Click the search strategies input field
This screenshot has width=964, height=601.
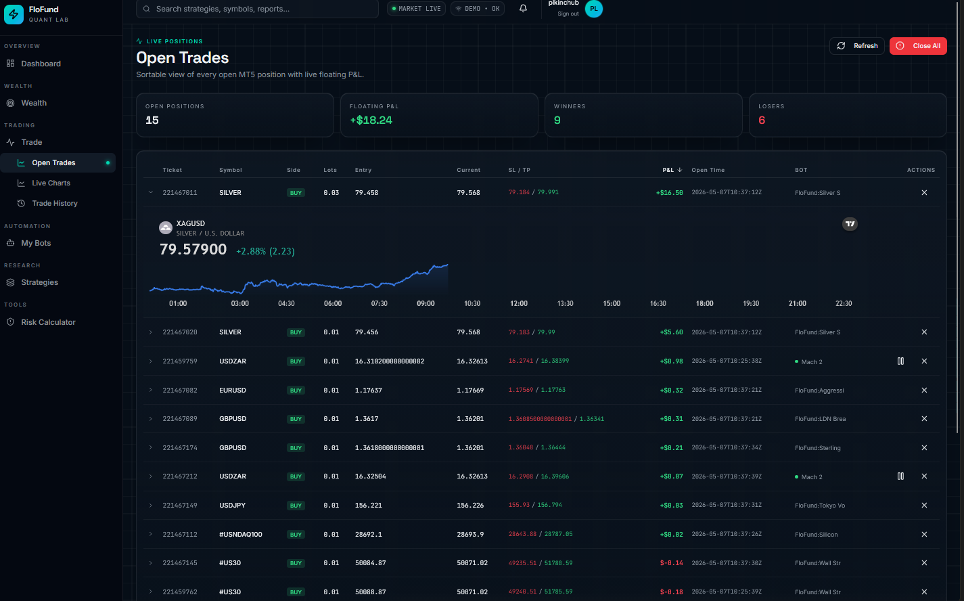[x=257, y=9]
